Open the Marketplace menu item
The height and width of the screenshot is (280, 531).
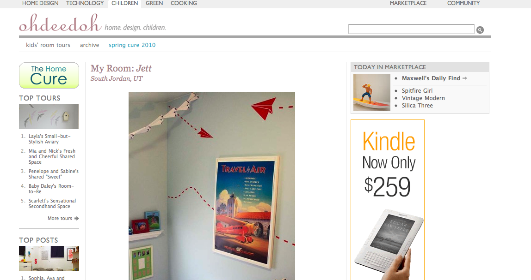point(408,3)
